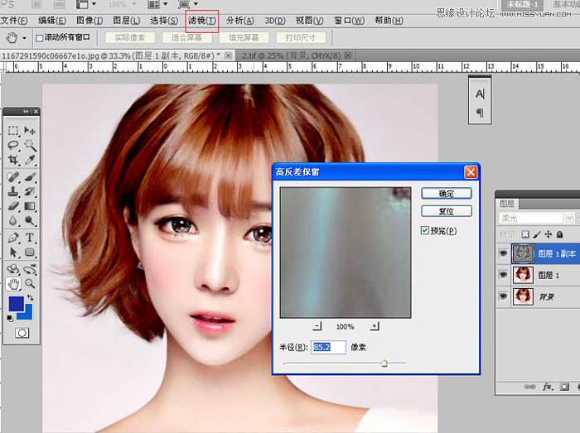Click the 半径 radius slider handle

coord(384,363)
